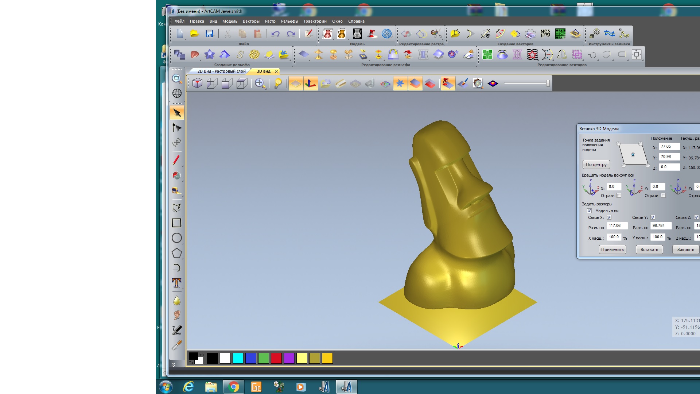This screenshot has width=700, height=394.
Task: Open the 'Векторы' menu
Action: pyautogui.click(x=251, y=21)
